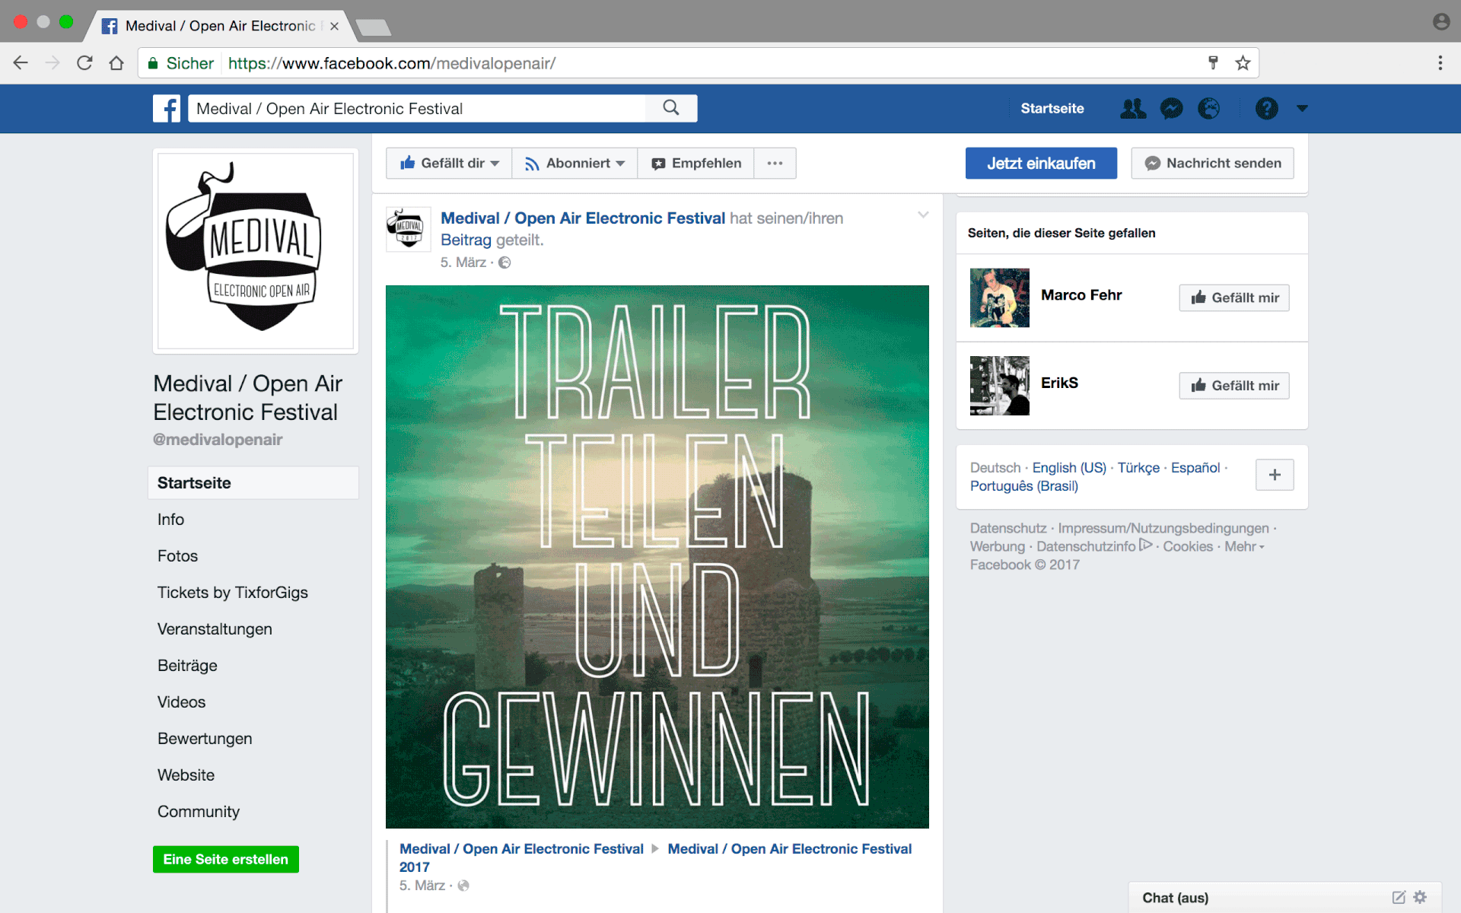Image resolution: width=1461 pixels, height=913 pixels.
Task: Open the Community section
Action: pos(199,812)
